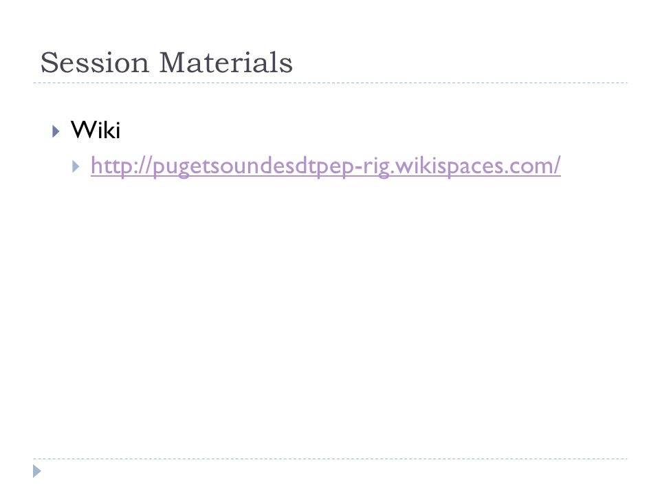Select the Wiki bullet text
The image size is (660, 495).
[x=96, y=130]
